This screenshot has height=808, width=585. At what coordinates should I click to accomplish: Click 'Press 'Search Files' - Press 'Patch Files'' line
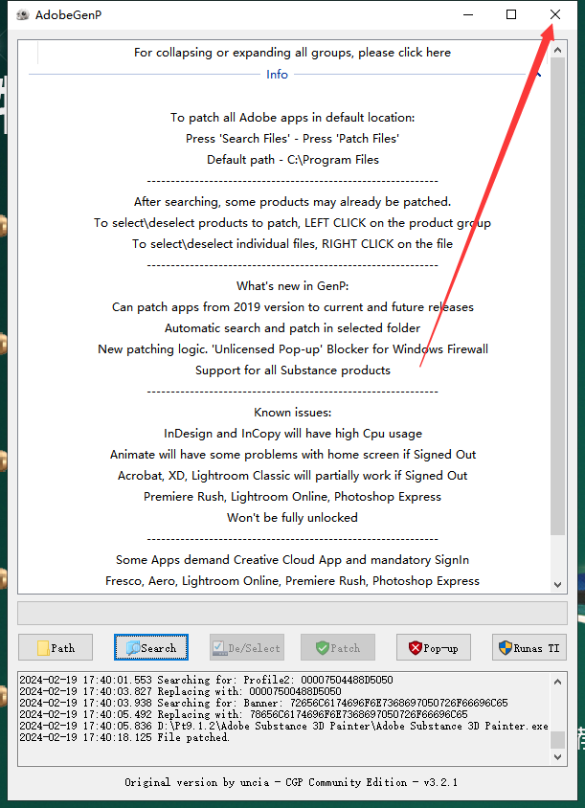click(x=292, y=139)
